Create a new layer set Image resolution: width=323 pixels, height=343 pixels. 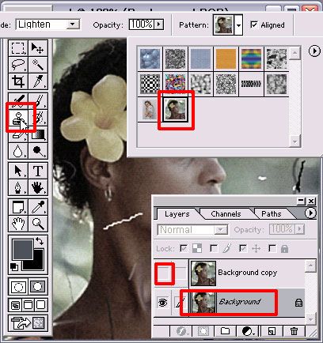click(225, 331)
